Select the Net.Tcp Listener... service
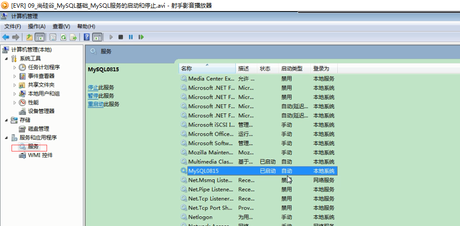Screen dimensions: 460x226 [x=211, y=199]
